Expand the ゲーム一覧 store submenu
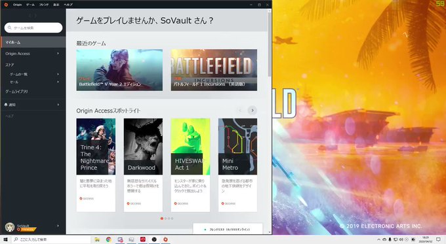446x244 pixels. pyautogui.click(x=58, y=74)
